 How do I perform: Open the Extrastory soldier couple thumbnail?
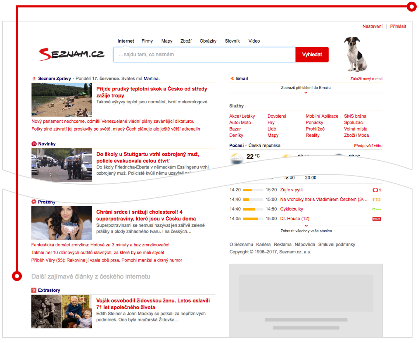(62, 312)
